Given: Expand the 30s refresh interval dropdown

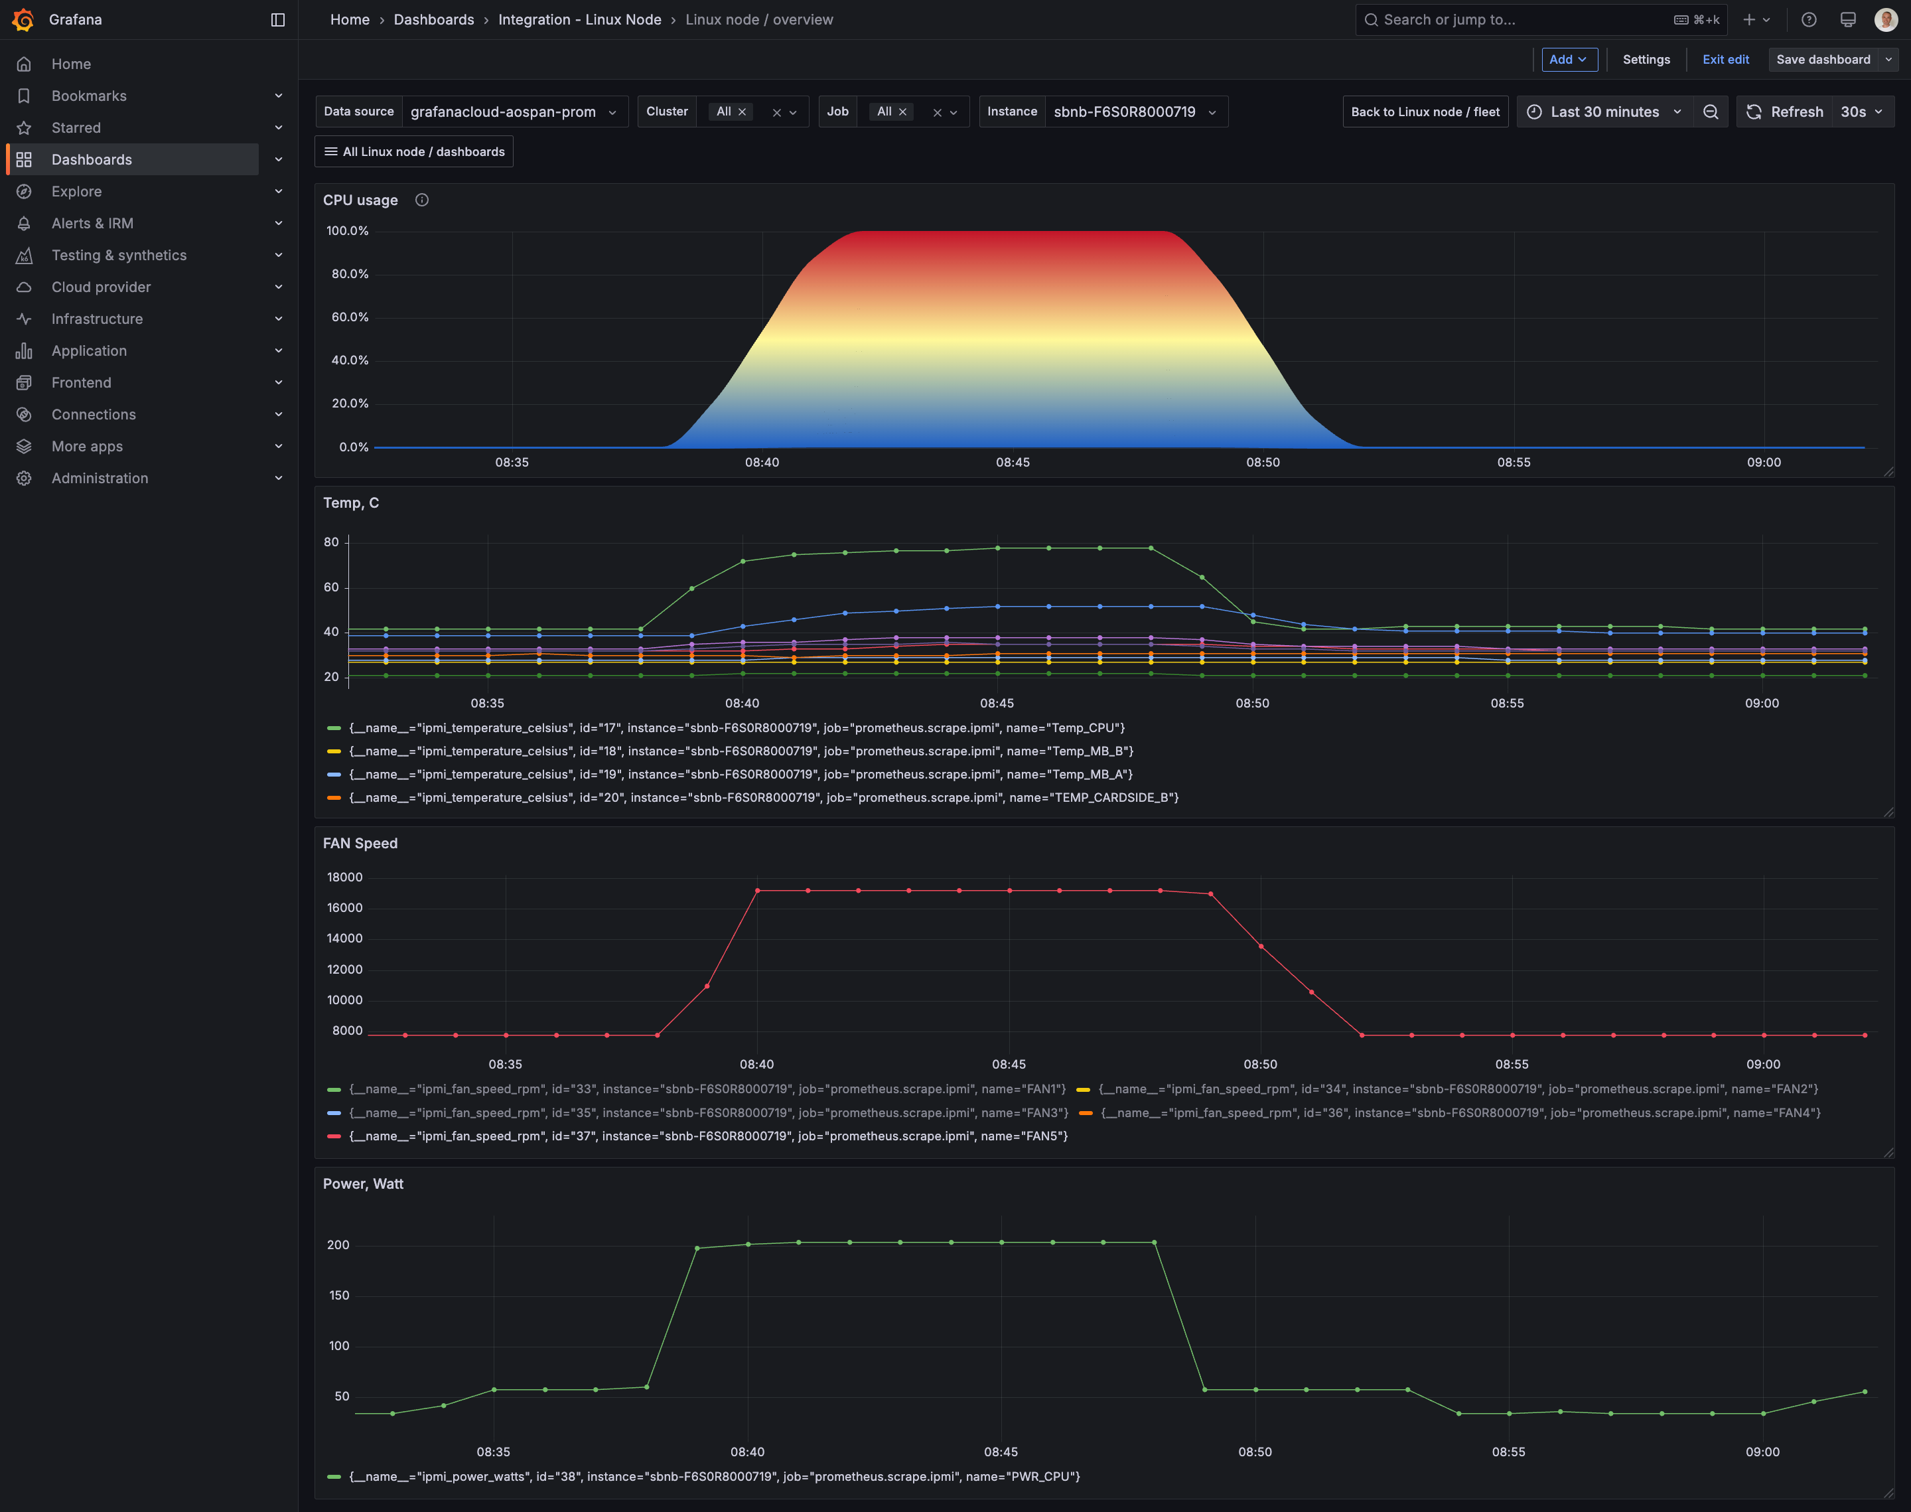Looking at the screenshot, I should (x=1863, y=112).
